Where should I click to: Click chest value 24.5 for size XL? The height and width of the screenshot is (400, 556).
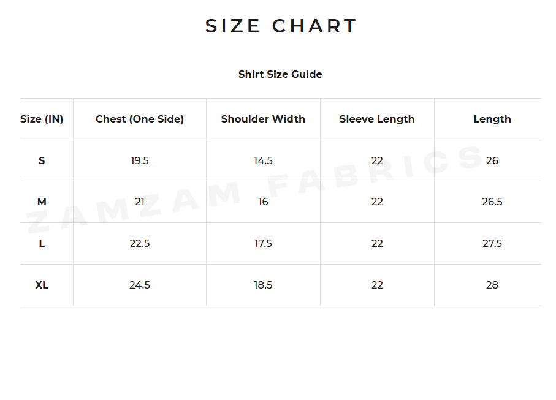pyautogui.click(x=140, y=285)
